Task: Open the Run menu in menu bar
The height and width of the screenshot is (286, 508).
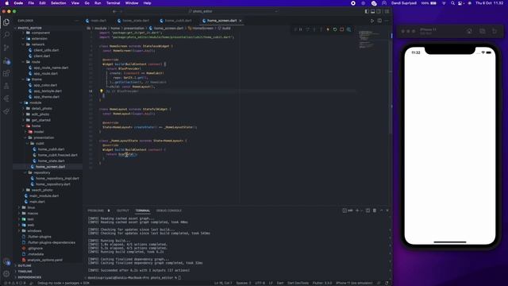Action: [x=98, y=3]
